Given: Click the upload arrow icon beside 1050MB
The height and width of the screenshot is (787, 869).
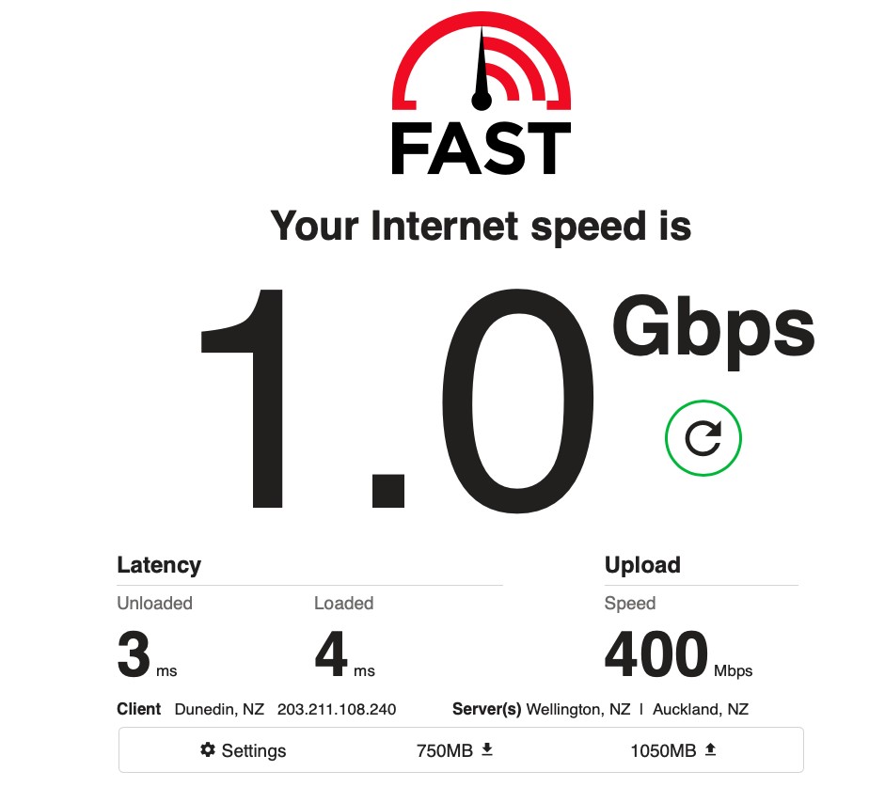Looking at the screenshot, I should (x=710, y=749).
